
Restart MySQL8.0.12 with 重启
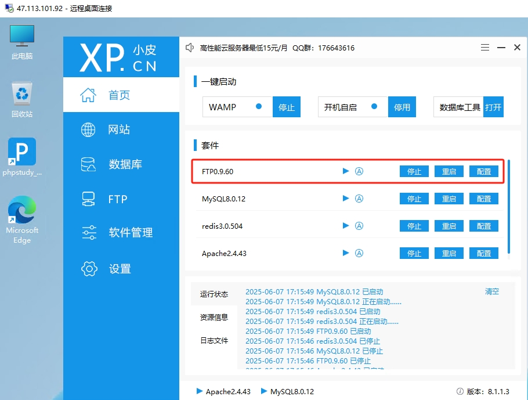pyautogui.click(x=449, y=199)
